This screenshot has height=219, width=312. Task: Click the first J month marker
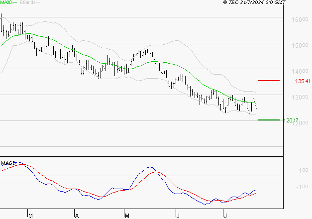point(178,216)
